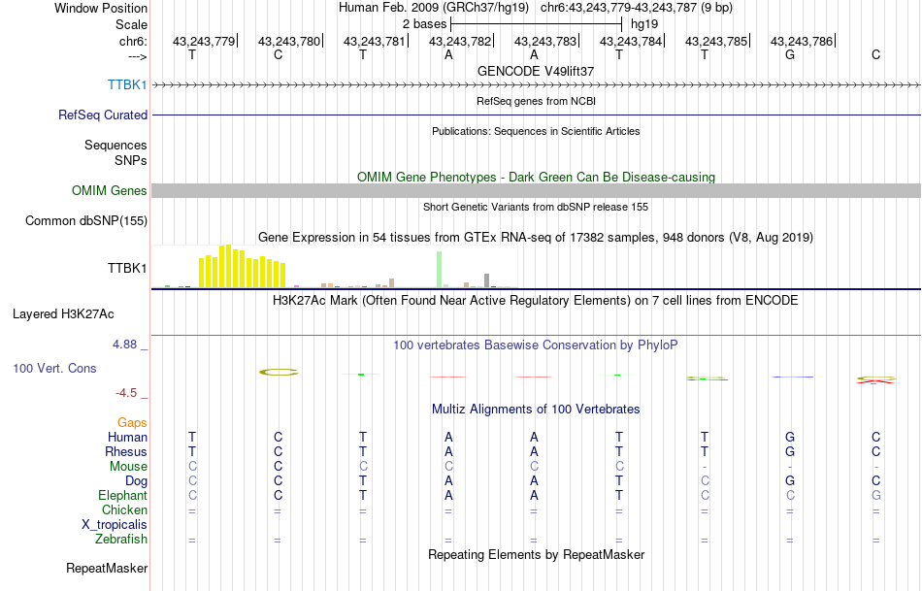Click the tall light green GTEx expression bar

439,270
